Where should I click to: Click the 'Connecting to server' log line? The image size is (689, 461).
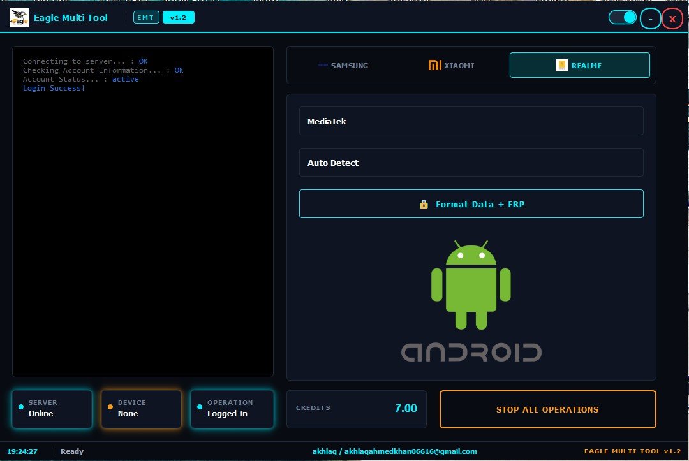tap(85, 61)
